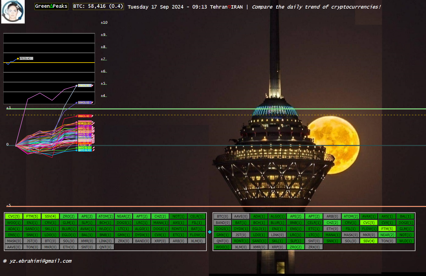
Task: Select the QNT(-0.4) chart line label
Action: (85, 150)
